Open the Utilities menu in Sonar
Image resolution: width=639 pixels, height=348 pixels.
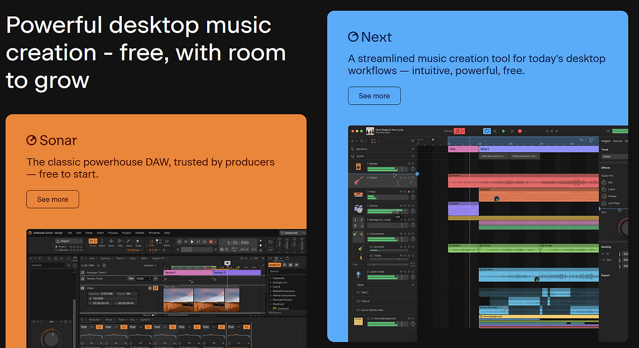[x=140, y=233]
